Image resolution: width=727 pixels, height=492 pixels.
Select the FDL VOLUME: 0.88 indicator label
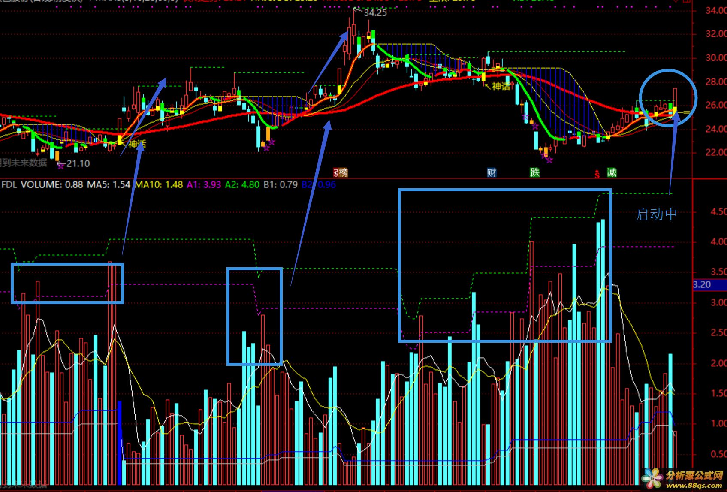(x=42, y=184)
